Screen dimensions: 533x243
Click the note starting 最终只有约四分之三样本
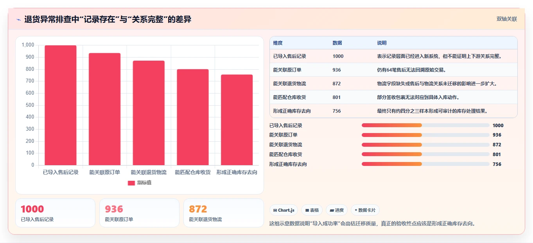point(433,111)
